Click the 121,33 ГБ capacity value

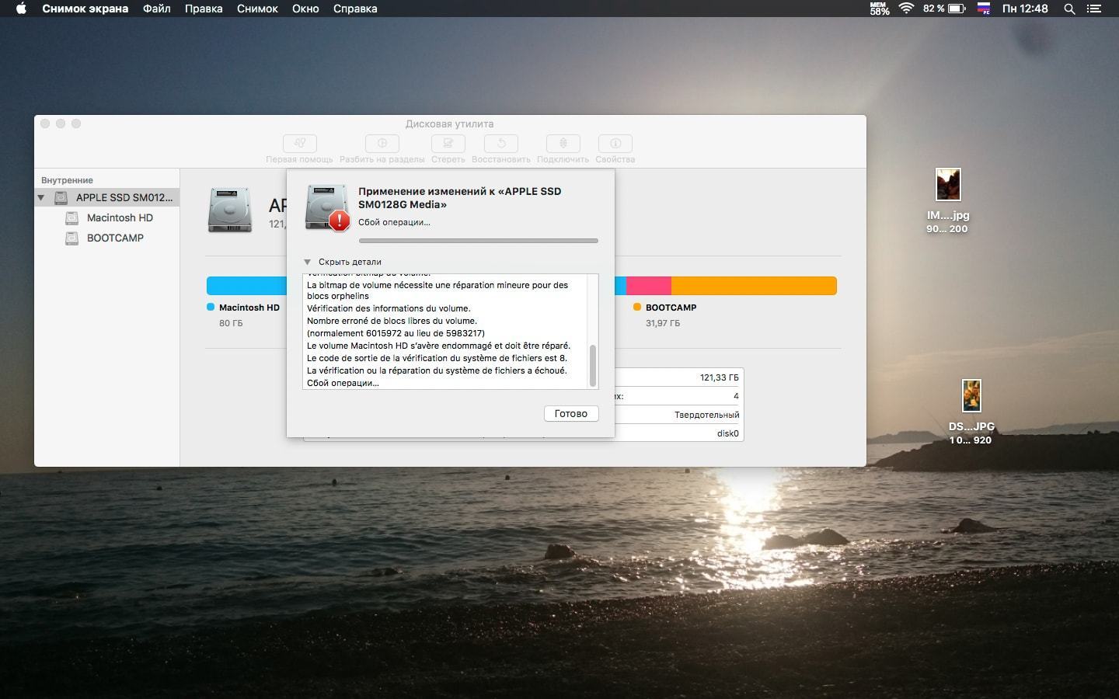(719, 377)
